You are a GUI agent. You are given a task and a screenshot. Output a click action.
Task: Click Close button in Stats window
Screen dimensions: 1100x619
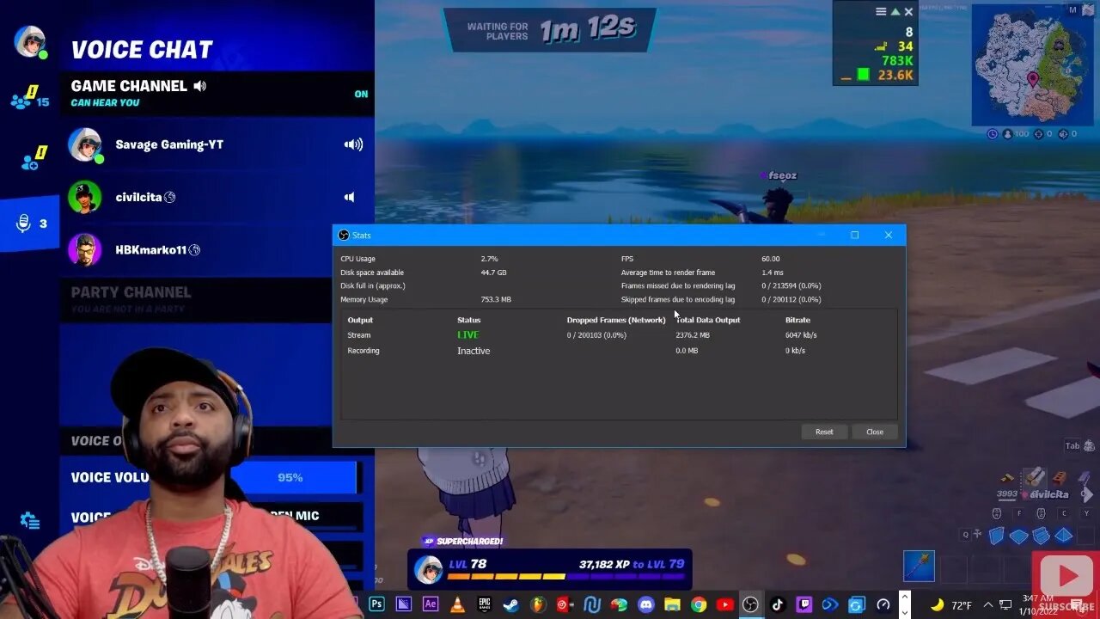[x=875, y=432]
